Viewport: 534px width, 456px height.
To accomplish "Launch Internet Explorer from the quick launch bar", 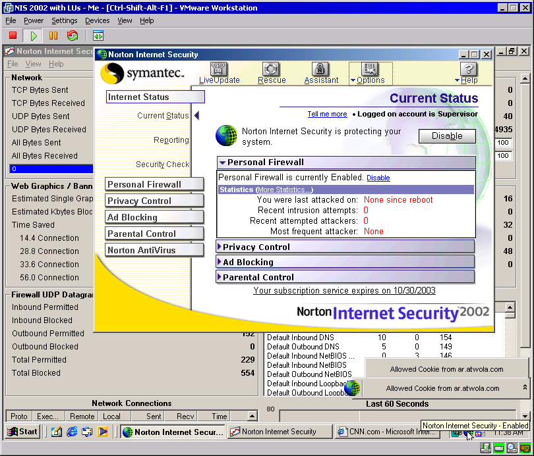I will click(x=71, y=432).
